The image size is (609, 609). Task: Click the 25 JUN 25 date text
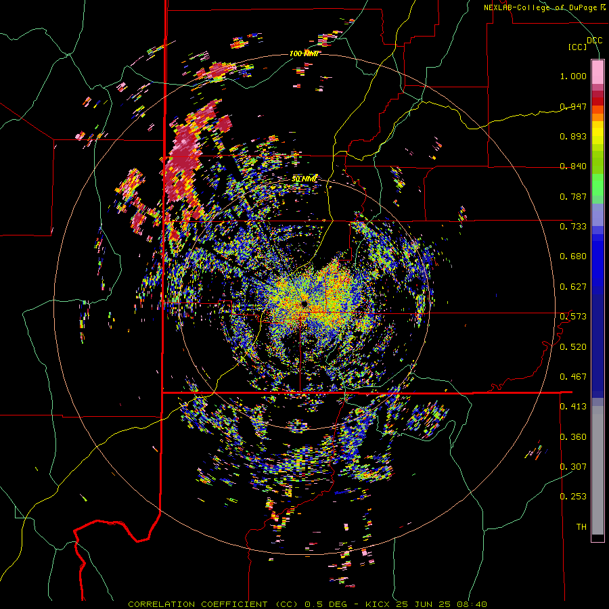pyautogui.click(x=424, y=604)
